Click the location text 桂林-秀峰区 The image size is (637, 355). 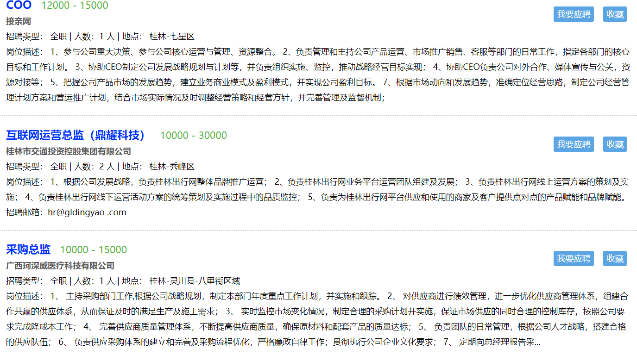tap(172, 167)
